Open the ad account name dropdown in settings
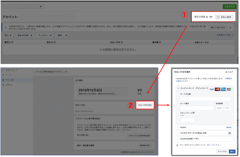Viewport: 240px width, 157px height. [x=51, y=72]
